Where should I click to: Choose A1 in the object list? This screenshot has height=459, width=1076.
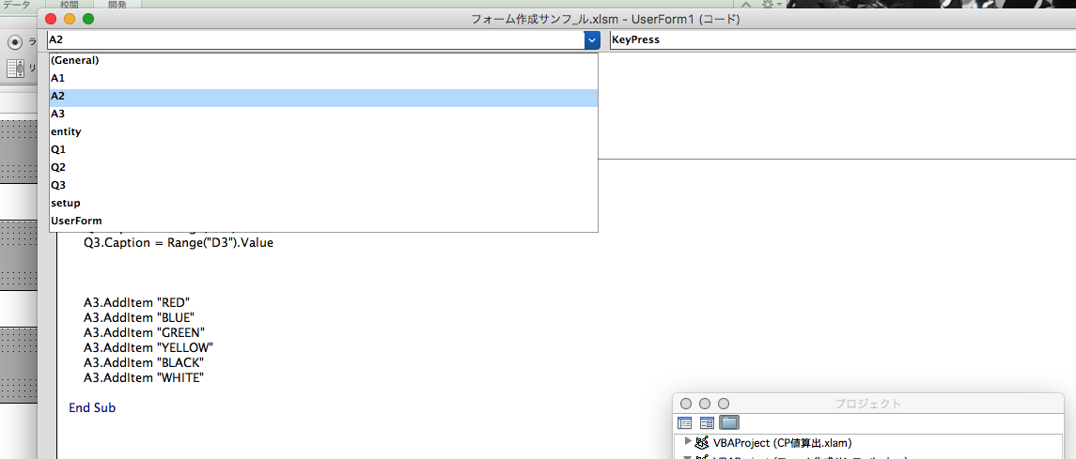tap(58, 78)
